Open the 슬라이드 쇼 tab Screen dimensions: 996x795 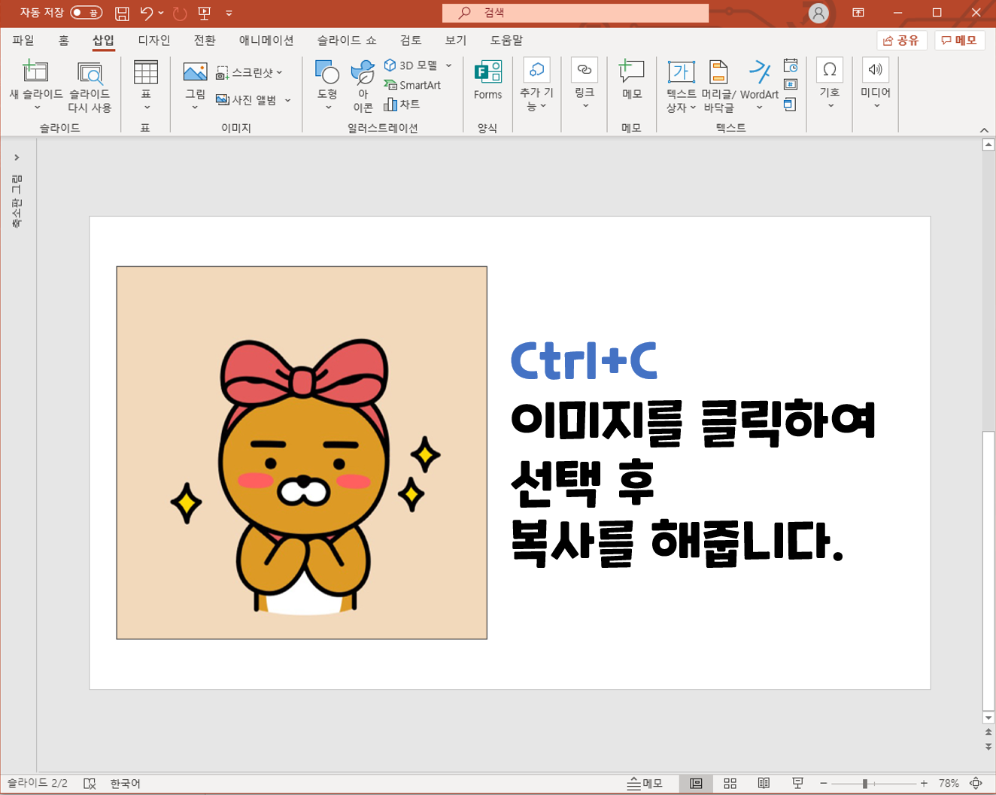coord(347,41)
